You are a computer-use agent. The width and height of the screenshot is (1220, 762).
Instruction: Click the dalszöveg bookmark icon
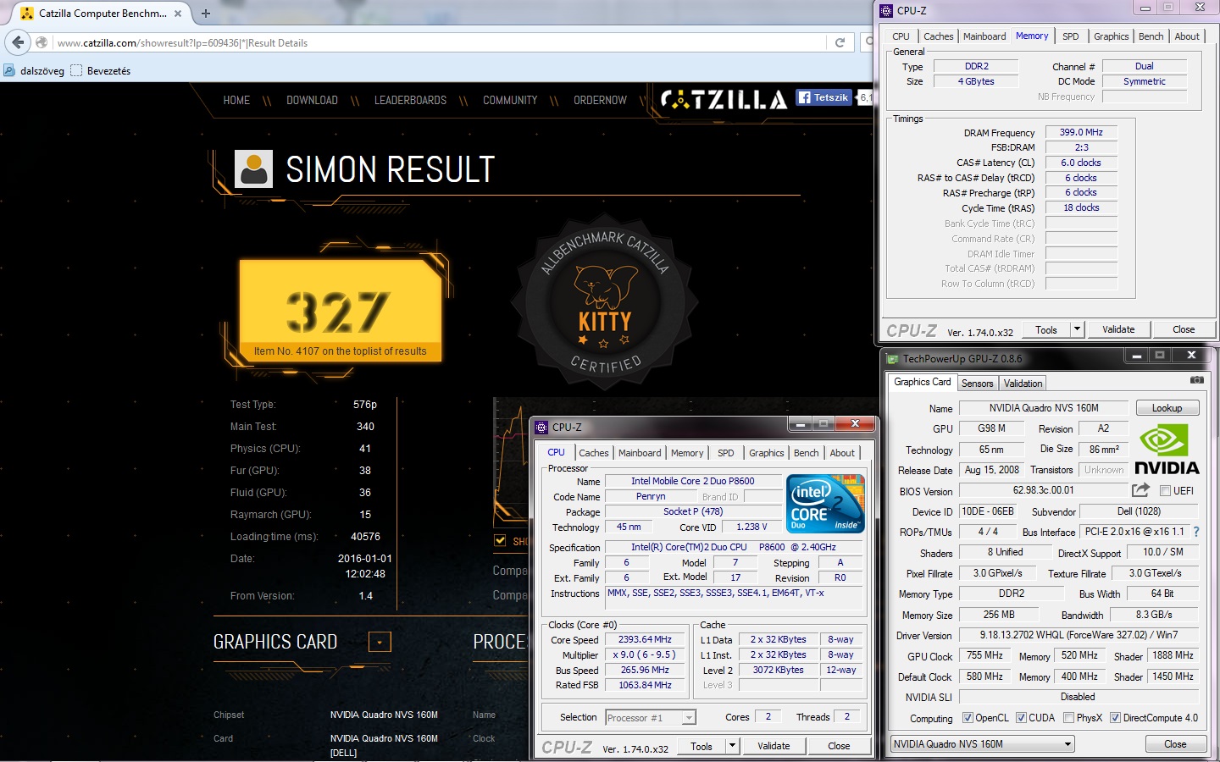pyautogui.click(x=9, y=71)
